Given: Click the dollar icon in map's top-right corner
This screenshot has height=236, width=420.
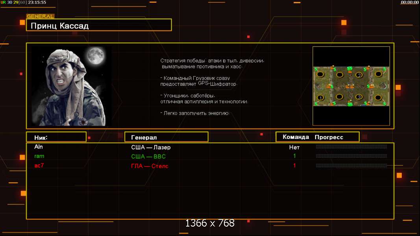Looking at the screenshot, I should point(385,69).
